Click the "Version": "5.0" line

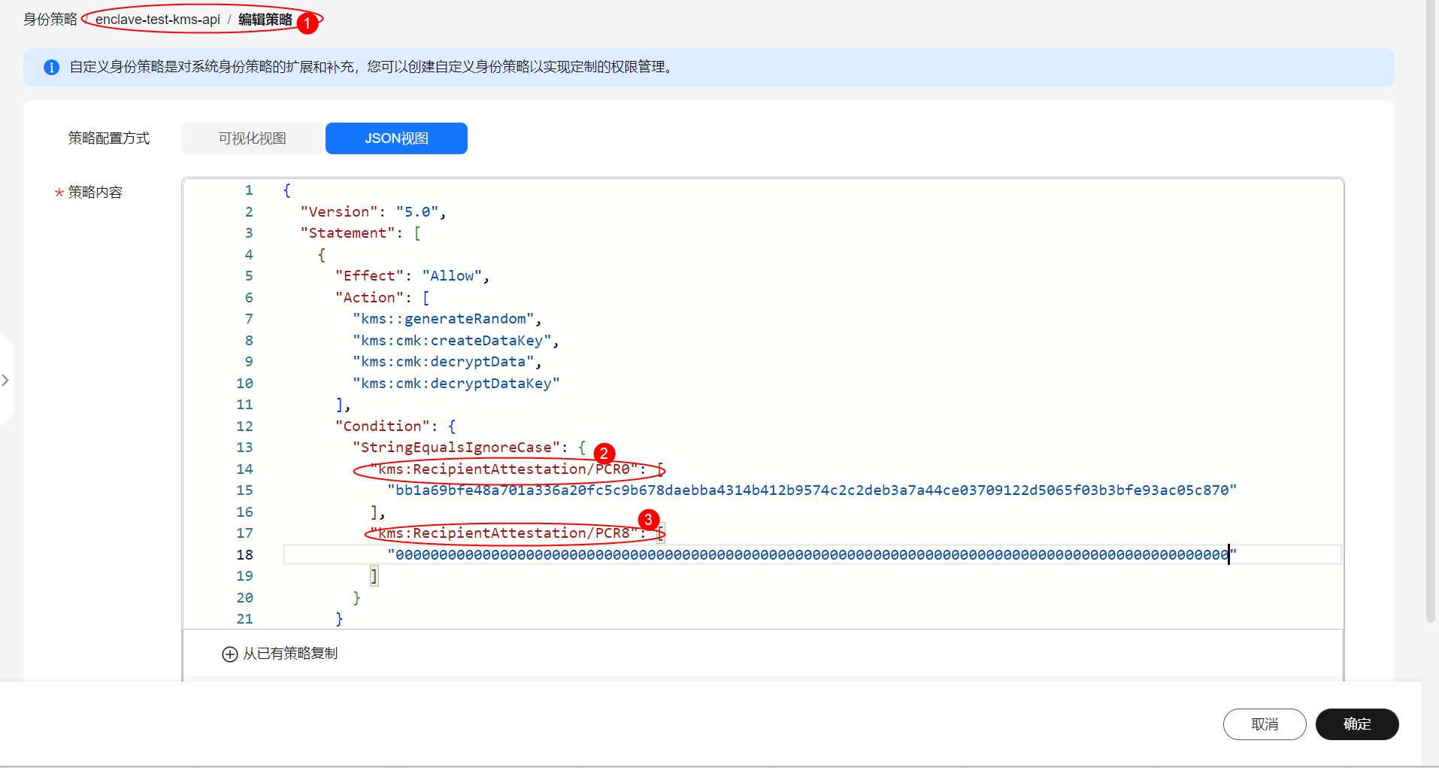(374, 212)
